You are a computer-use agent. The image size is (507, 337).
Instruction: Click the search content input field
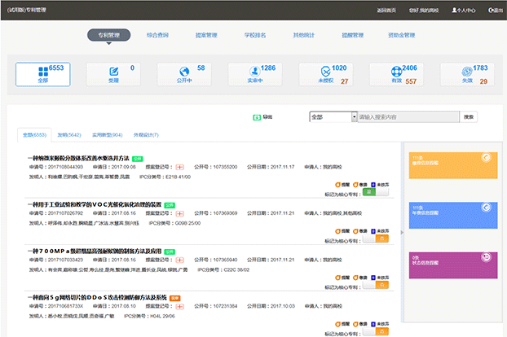408,117
